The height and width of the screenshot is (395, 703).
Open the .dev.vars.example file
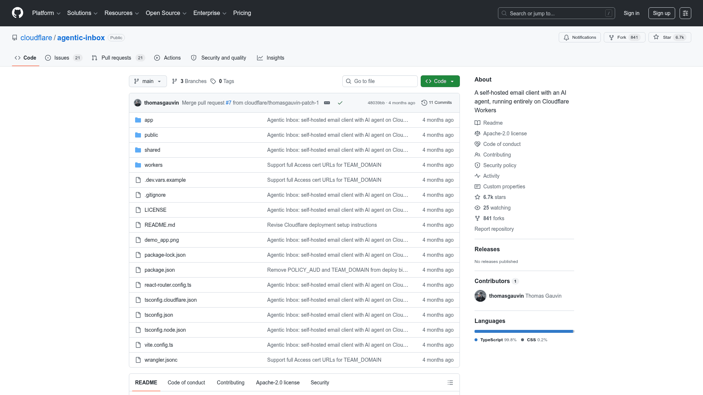(165, 180)
